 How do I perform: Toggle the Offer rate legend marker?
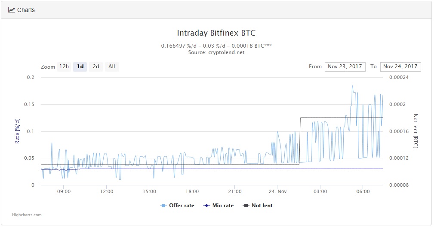point(163,206)
